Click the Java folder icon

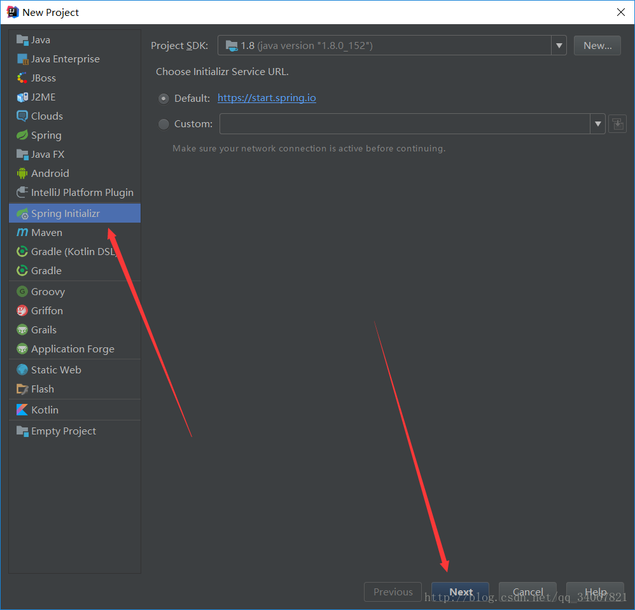(22, 39)
